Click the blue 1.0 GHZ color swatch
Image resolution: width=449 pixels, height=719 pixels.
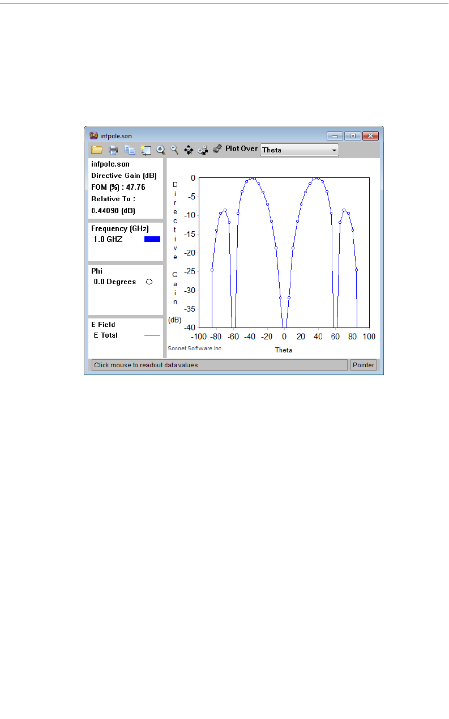click(x=152, y=239)
